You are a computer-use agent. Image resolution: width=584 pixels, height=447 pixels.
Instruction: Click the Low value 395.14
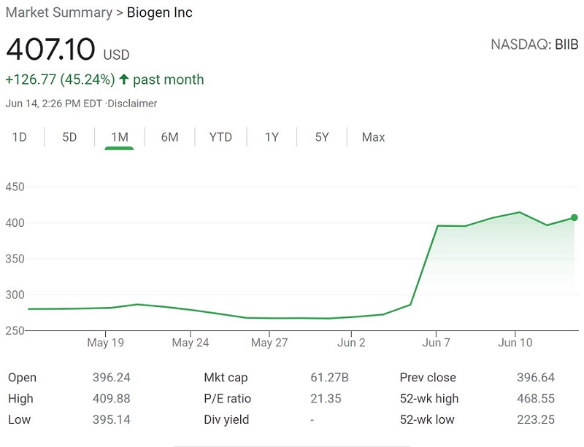(x=112, y=420)
